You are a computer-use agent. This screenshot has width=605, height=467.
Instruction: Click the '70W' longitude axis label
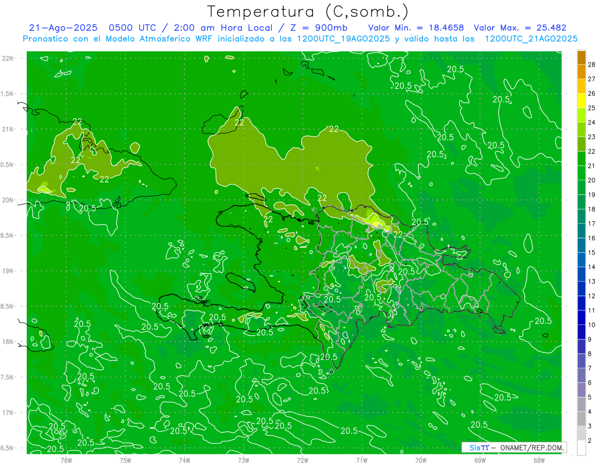tap(420, 460)
